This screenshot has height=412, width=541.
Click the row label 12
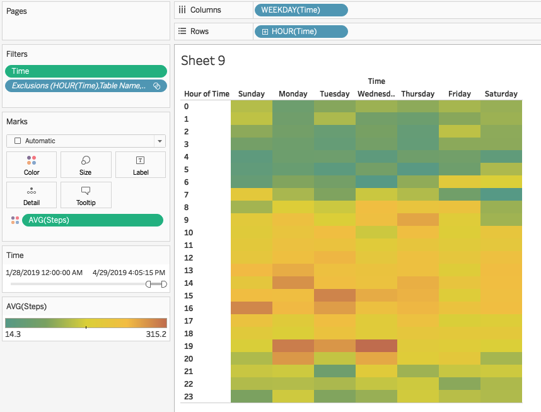[x=189, y=258]
